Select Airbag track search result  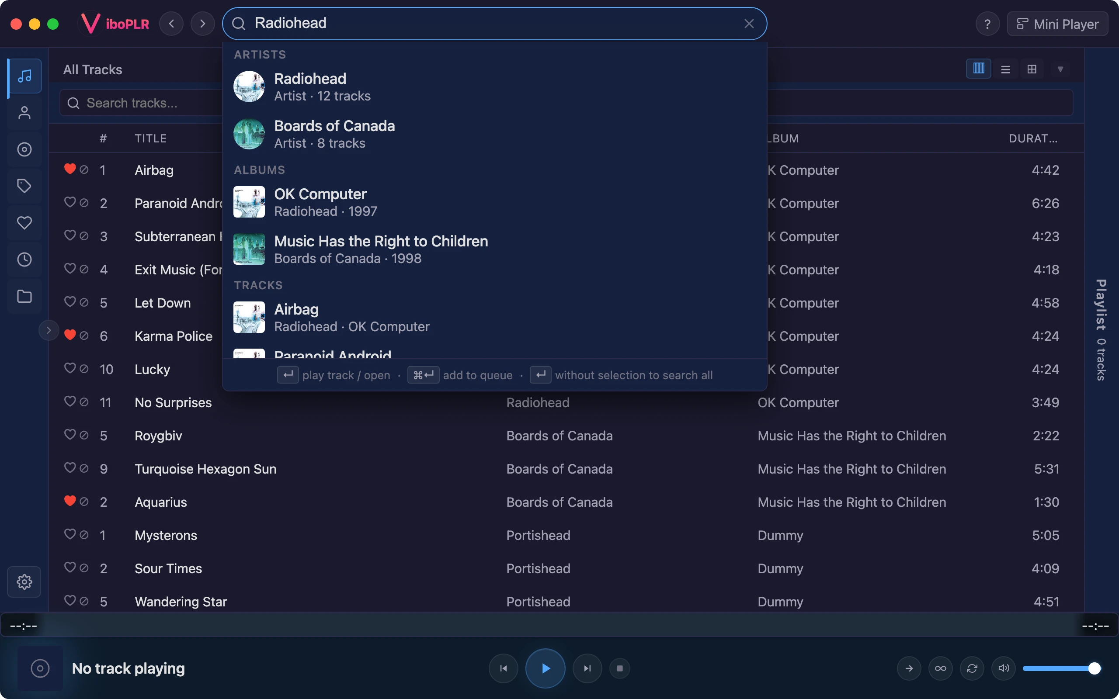[x=494, y=318]
